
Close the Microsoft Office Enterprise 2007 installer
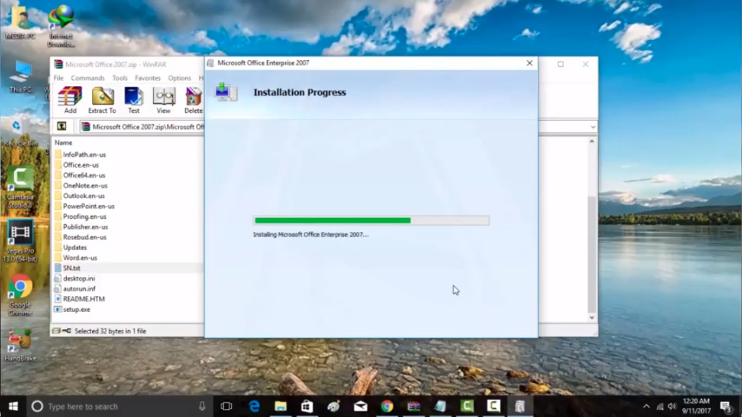click(x=530, y=63)
